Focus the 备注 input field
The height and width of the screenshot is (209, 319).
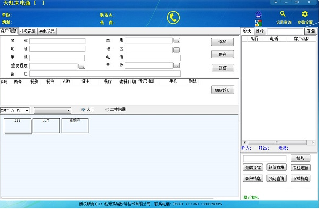coord(105,73)
